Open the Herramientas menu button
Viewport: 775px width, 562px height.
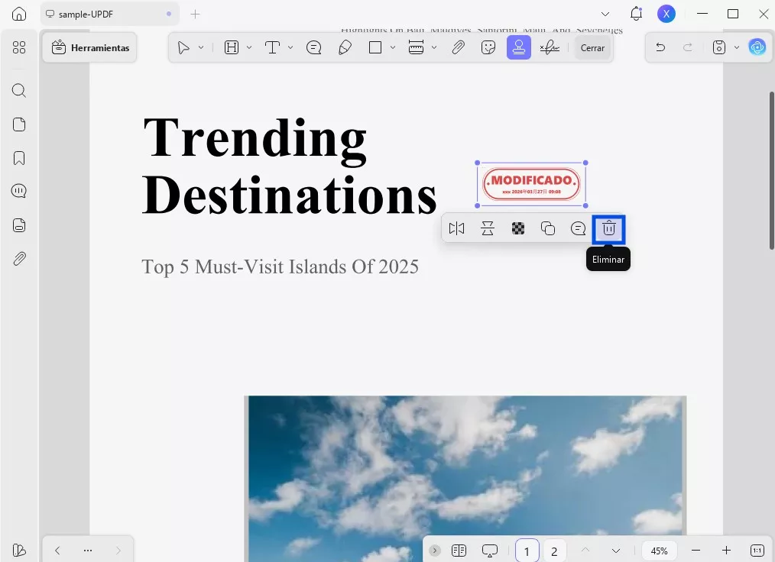pyautogui.click(x=90, y=47)
